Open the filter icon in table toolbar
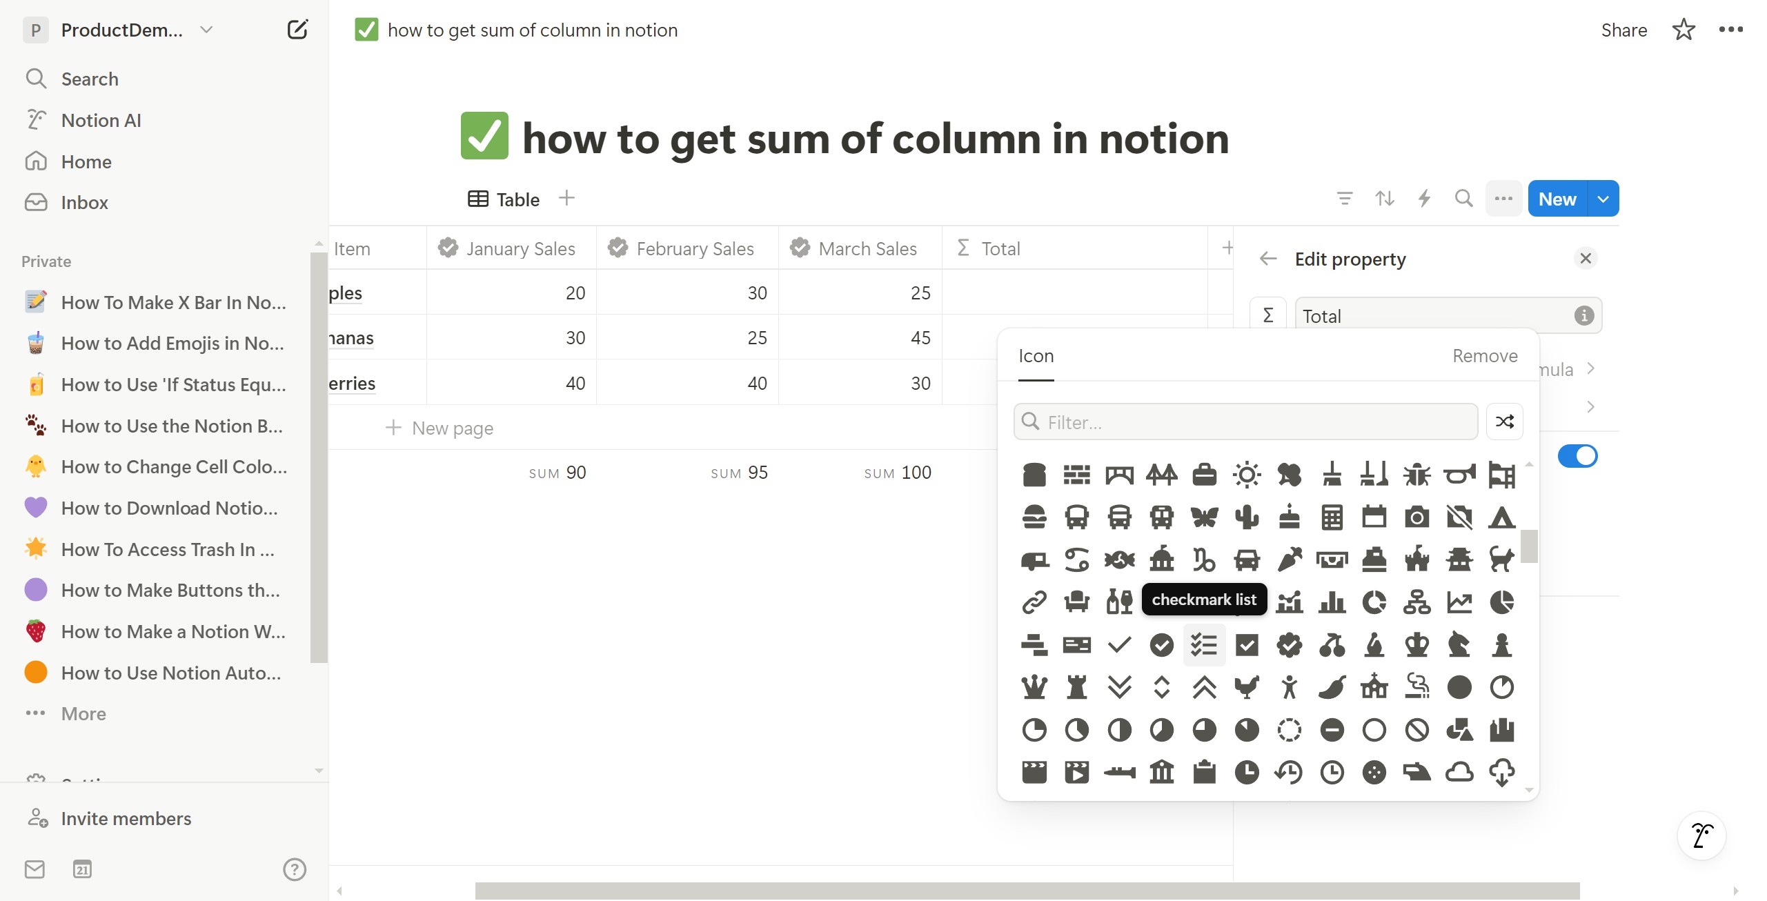The image size is (1767, 901). [1344, 199]
